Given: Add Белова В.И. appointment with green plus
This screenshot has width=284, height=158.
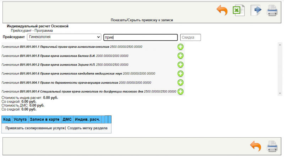Looking at the screenshot, I should pos(180,56).
